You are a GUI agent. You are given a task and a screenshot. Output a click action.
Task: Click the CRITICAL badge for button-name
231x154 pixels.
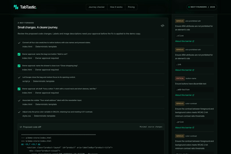pyautogui.click(x=180, y=78)
